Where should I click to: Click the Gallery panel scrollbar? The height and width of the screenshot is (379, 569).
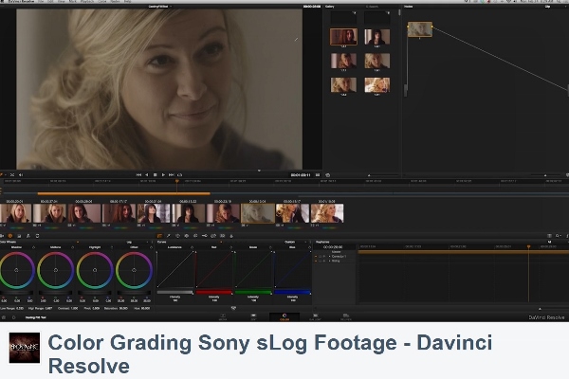pos(399,12)
